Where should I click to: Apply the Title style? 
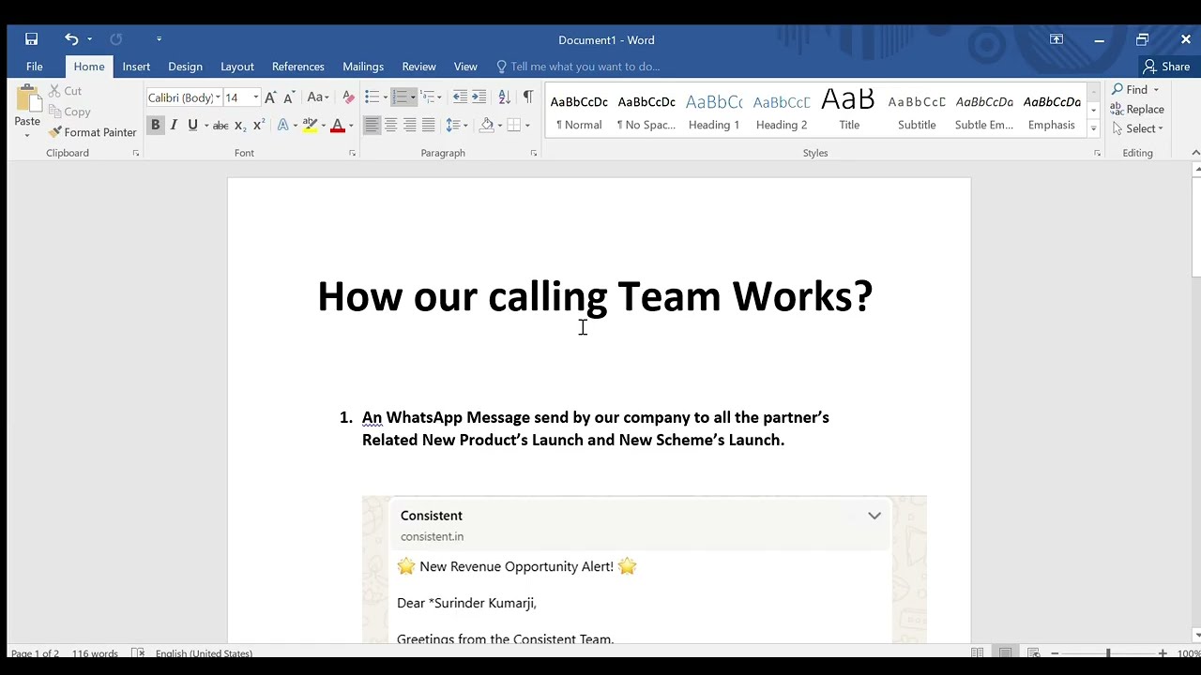tap(849, 111)
